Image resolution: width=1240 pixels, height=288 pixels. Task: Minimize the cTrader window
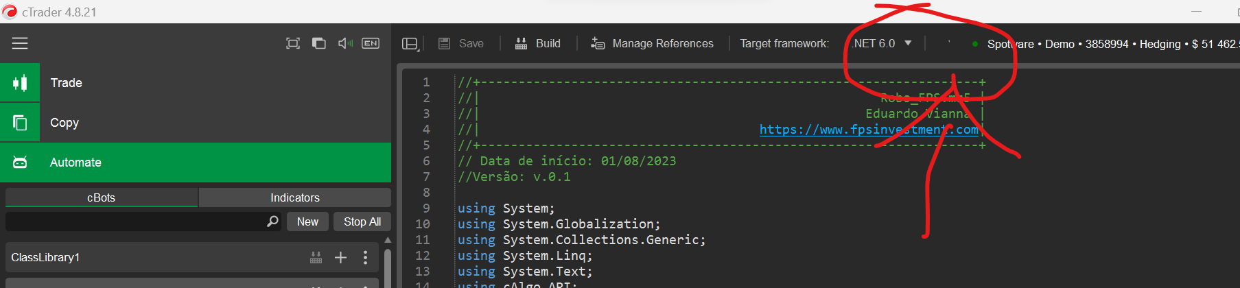point(1197,12)
